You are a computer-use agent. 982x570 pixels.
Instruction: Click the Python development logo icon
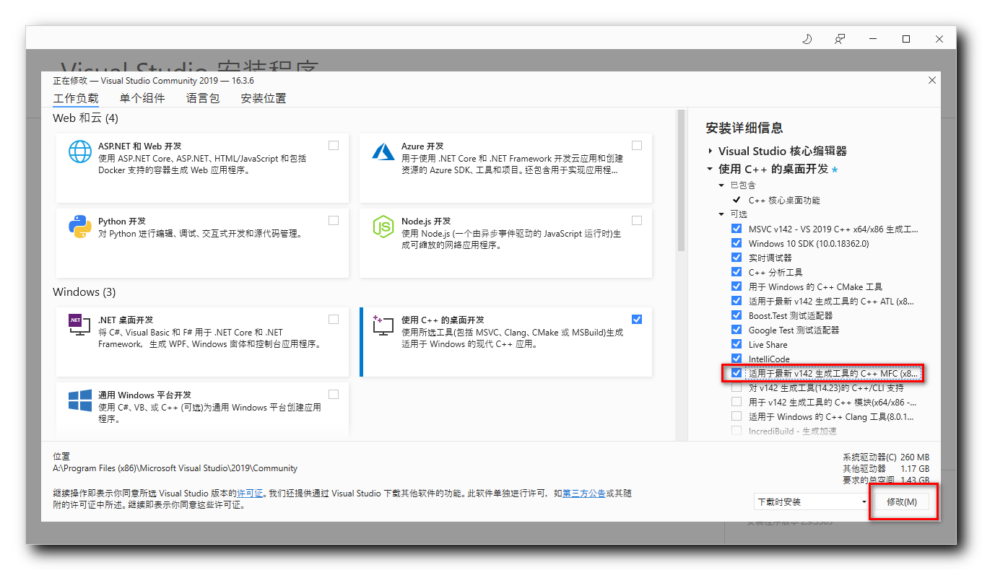coord(80,227)
